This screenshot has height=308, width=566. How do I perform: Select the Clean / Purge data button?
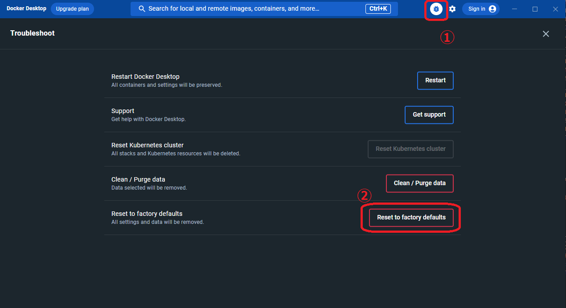coord(419,183)
